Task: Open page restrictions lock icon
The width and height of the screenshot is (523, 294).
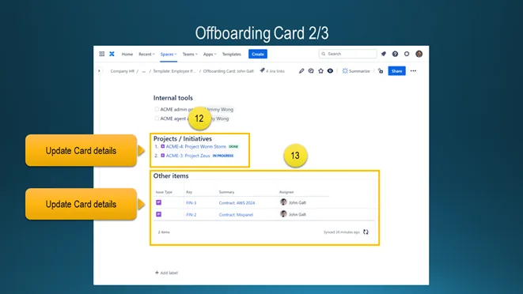Action: (x=381, y=71)
